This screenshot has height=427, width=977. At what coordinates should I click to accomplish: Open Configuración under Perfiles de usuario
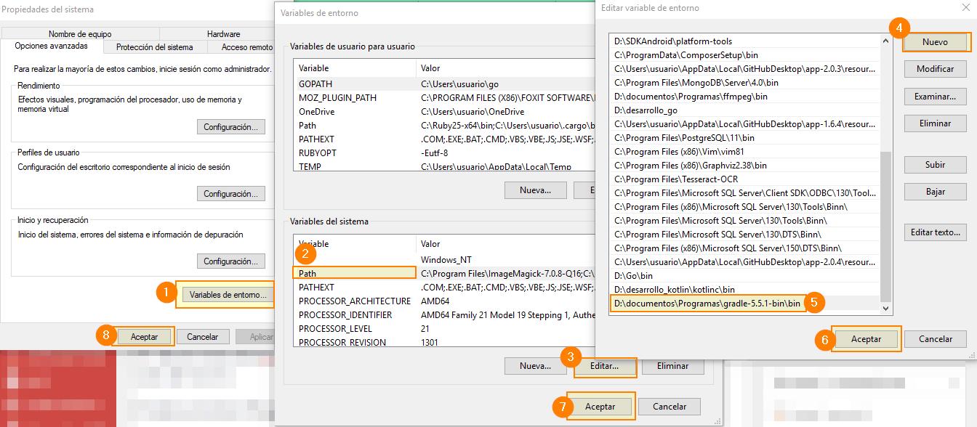click(x=230, y=194)
